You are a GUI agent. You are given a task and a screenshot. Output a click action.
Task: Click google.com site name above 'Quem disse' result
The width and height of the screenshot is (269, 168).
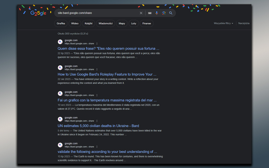(71, 40)
